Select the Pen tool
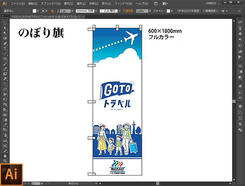The width and height of the screenshot is (245, 186). click(5, 43)
